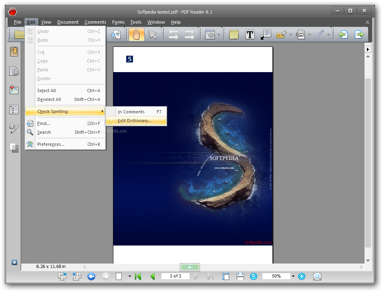Screen dimensions: 383x292
Task: Open Find from the Edit menu
Action: tap(65, 123)
